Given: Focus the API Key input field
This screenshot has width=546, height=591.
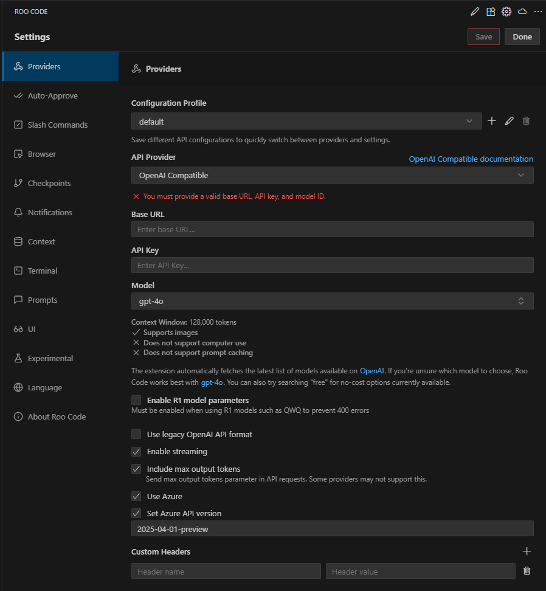Looking at the screenshot, I should click(332, 265).
